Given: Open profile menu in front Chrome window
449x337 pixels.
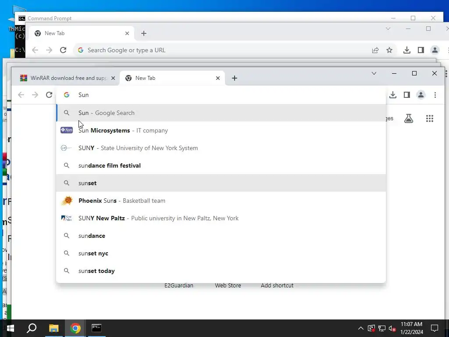Looking at the screenshot, I should point(421,95).
